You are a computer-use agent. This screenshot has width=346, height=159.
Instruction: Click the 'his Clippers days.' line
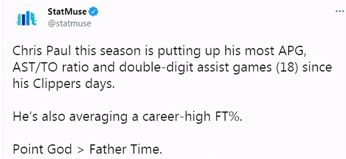[64, 84]
